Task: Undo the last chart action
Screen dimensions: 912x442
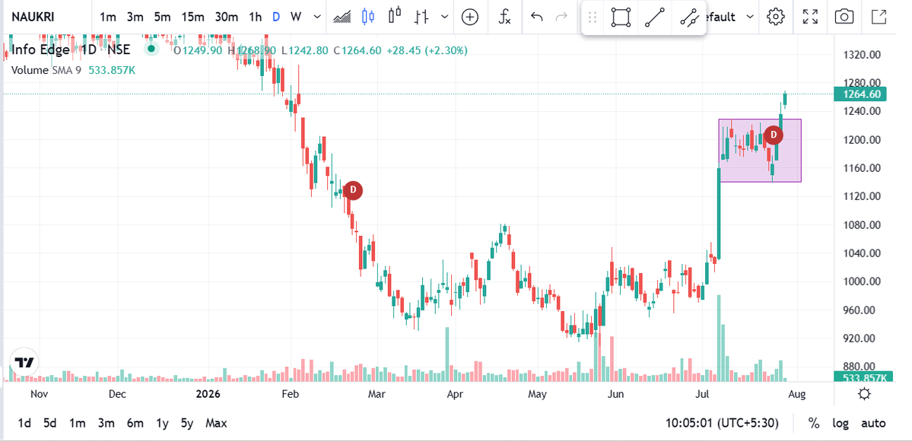Action: [x=537, y=17]
